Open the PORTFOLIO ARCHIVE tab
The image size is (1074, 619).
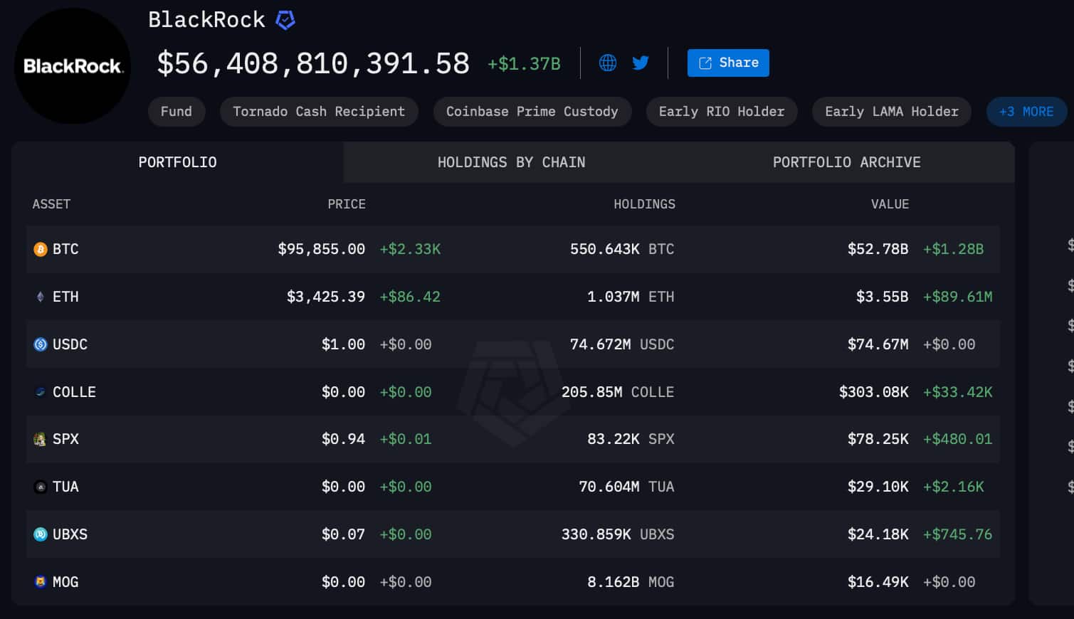pyautogui.click(x=846, y=162)
